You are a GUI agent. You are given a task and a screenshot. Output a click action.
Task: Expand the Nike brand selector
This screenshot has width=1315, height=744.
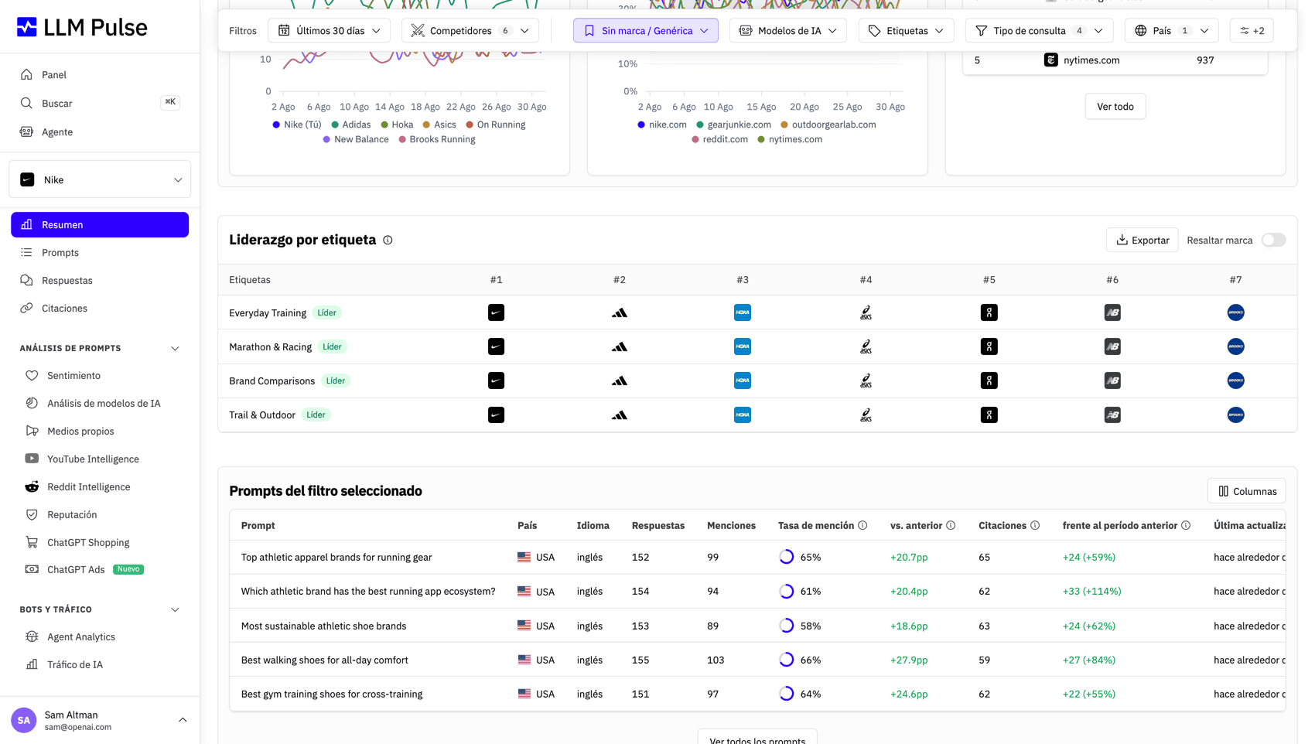click(100, 179)
